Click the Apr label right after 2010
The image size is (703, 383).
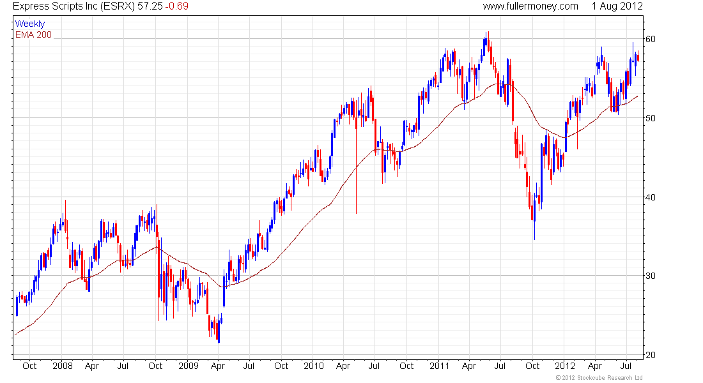click(x=343, y=366)
